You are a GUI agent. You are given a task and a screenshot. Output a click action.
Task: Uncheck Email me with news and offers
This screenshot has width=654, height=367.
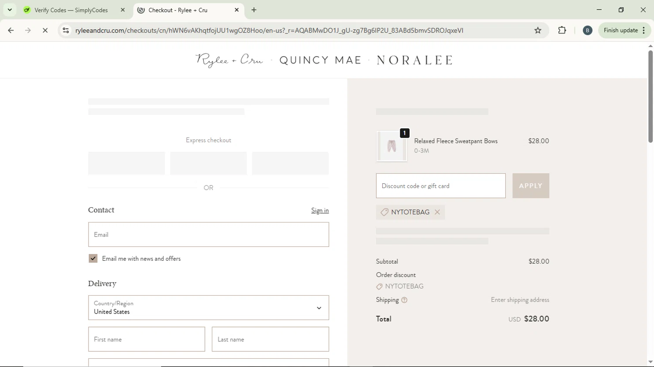[93, 259]
